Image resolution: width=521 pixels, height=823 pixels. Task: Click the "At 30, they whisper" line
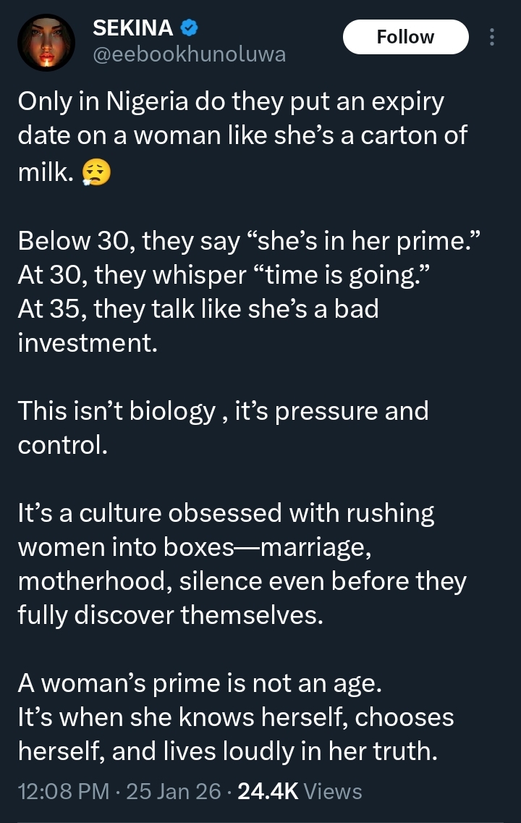198,275
